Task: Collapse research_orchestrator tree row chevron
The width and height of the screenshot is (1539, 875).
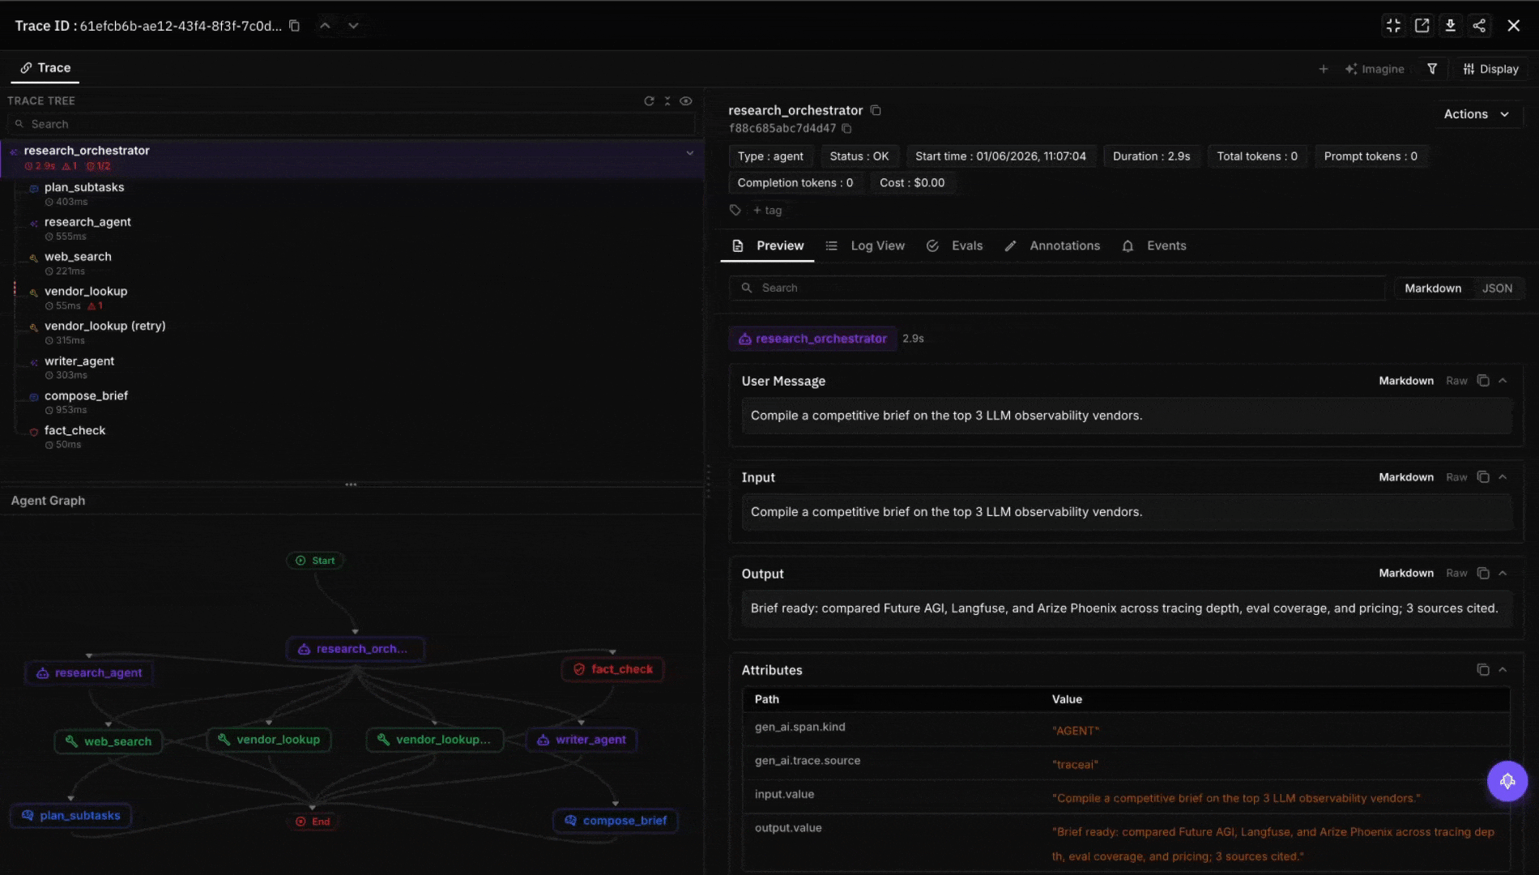Action: coord(690,152)
